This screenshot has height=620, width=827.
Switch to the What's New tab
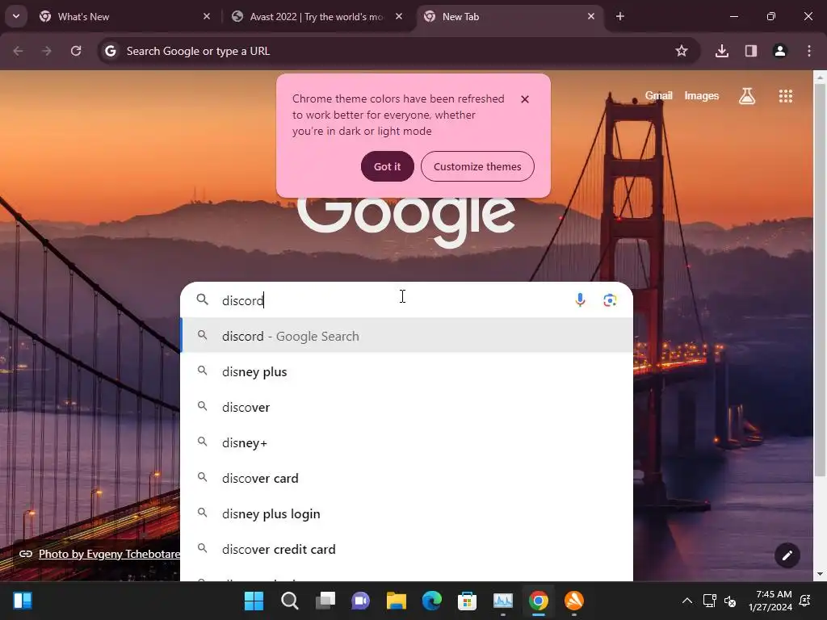(124, 17)
